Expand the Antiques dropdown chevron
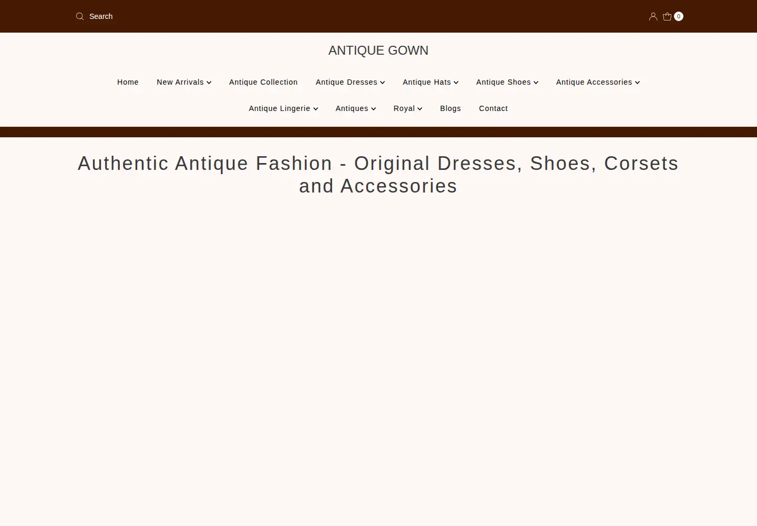Viewport: 757px width, 526px height. tap(373, 109)
